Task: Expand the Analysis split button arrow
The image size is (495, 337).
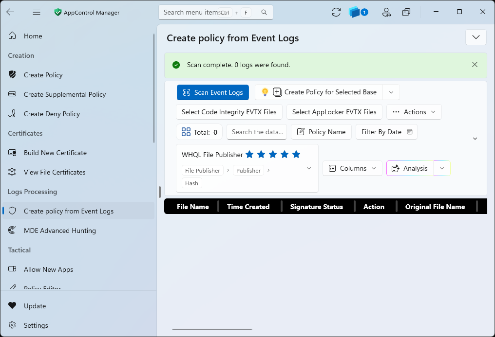Action: tap(441, 168)
